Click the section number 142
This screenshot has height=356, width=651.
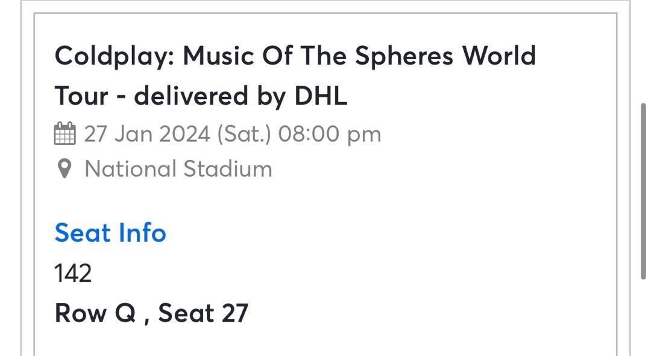[x=73, y=274]
